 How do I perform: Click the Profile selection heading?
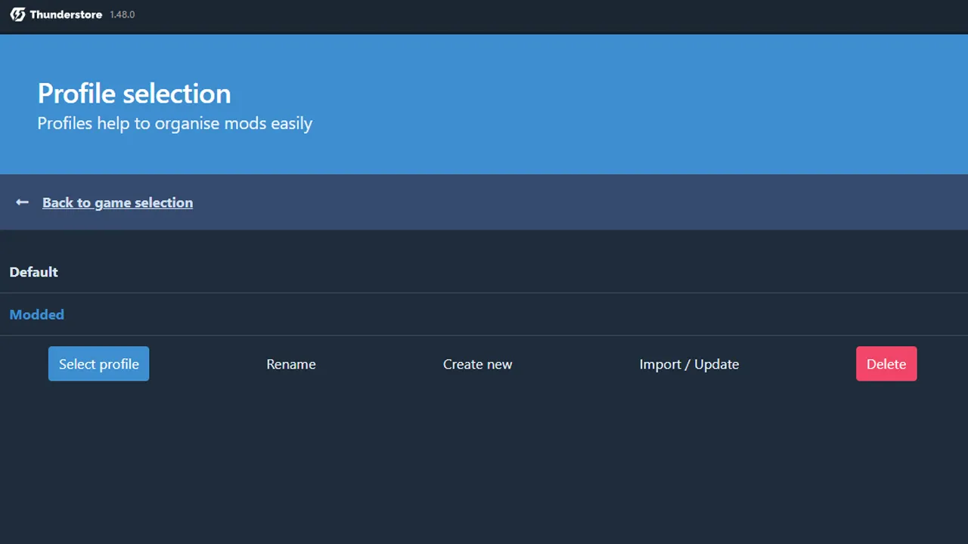(x=134, y=93)
